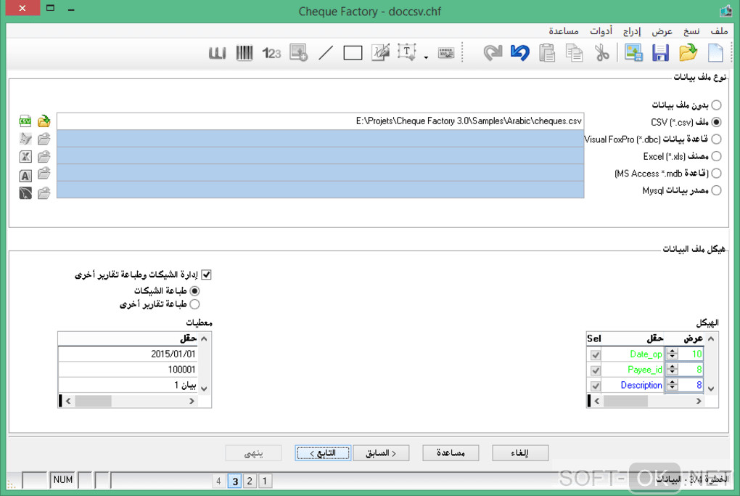Toggle the Sel checkbox for Payee_id
Screen dimensions: 740x496
[596, 370]
